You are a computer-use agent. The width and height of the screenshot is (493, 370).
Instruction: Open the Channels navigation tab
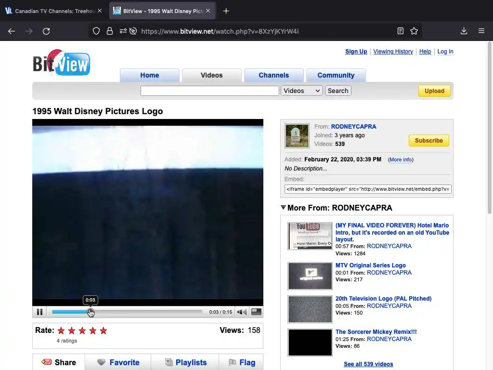[x=274, y=75]
